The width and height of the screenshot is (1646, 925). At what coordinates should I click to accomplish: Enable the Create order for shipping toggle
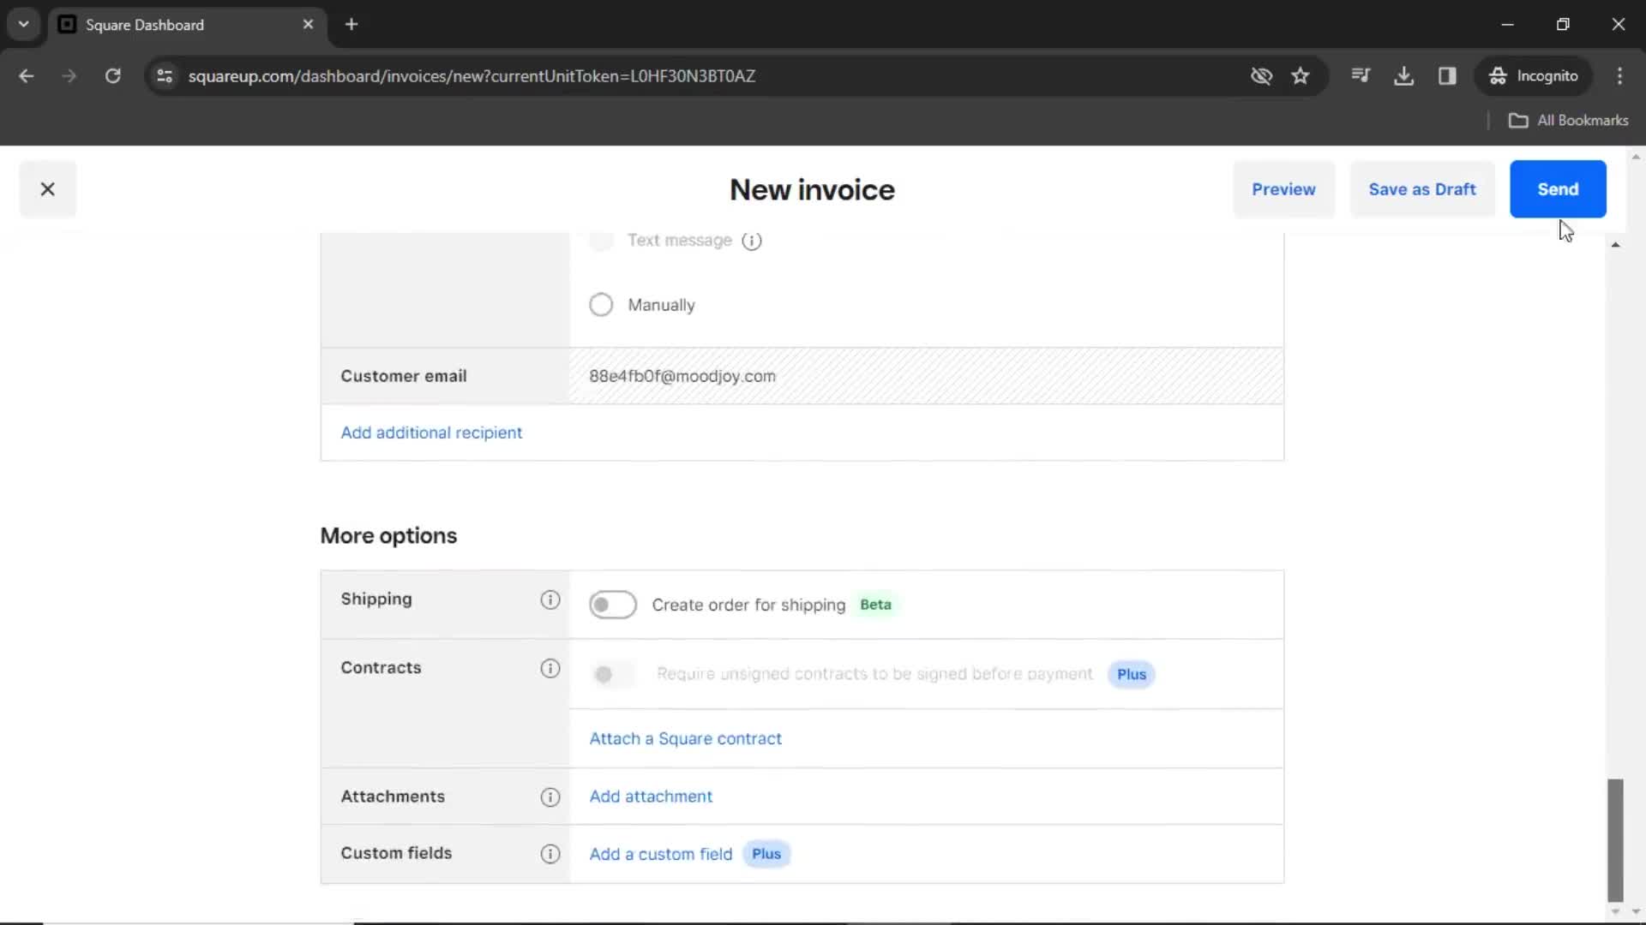(611, 604)
